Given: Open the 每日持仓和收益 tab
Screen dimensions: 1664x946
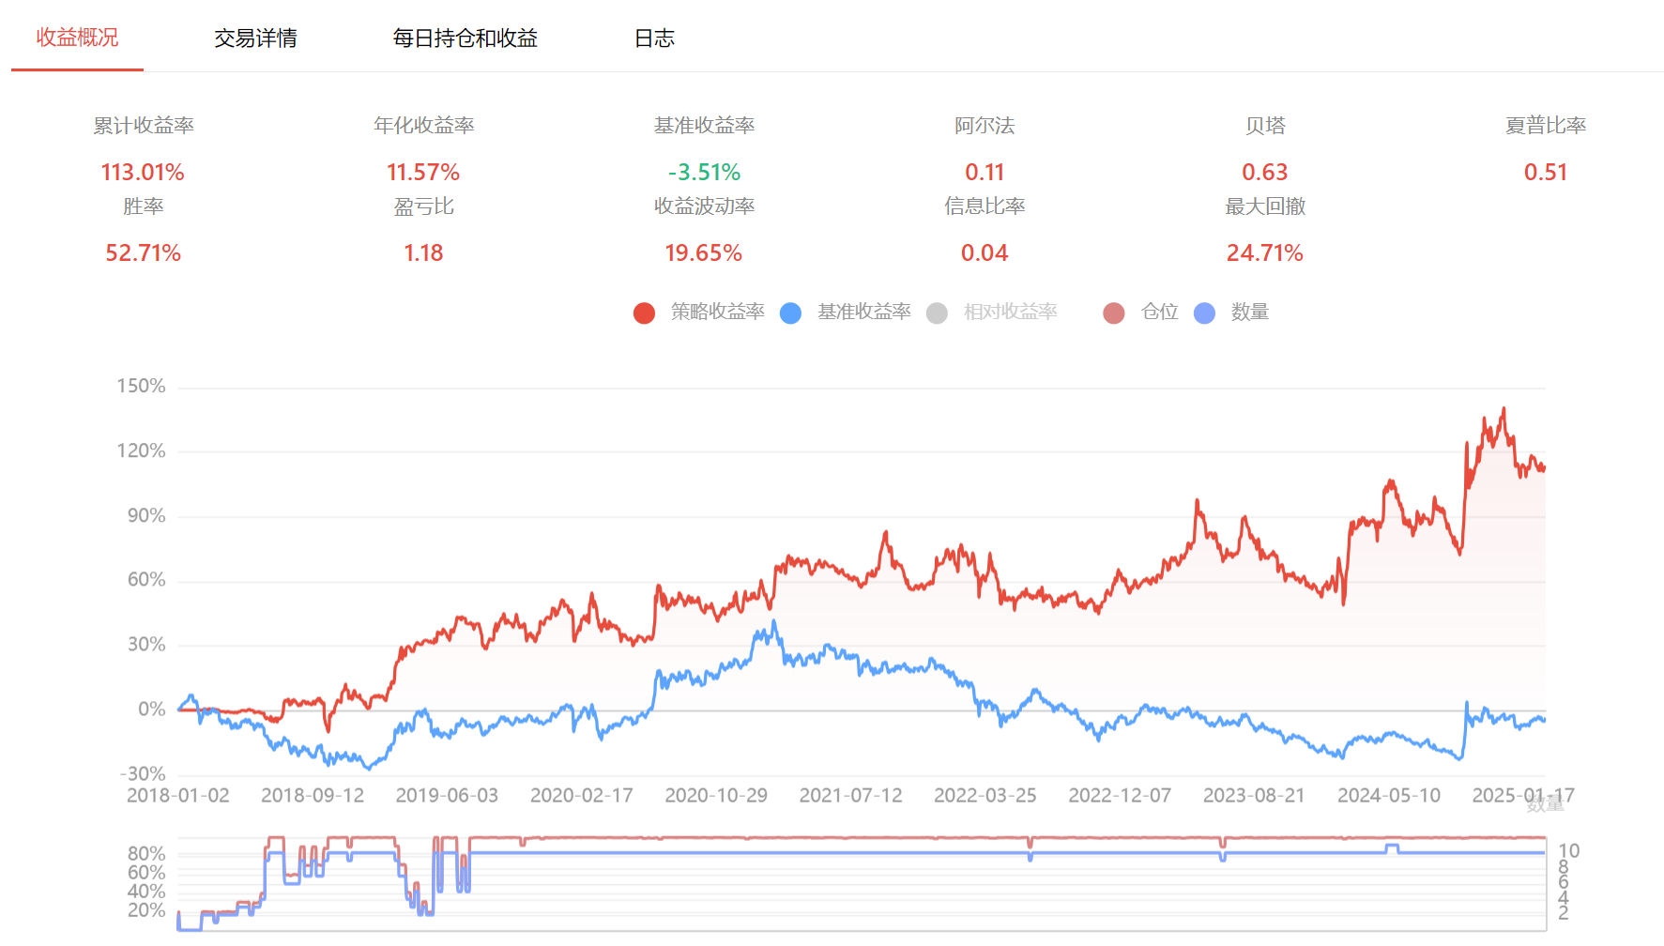Looking at the screenshot, I should point(465,38).
